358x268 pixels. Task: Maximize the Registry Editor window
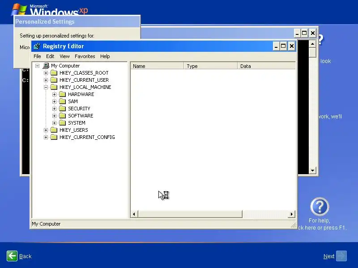[x=283, y=46]
